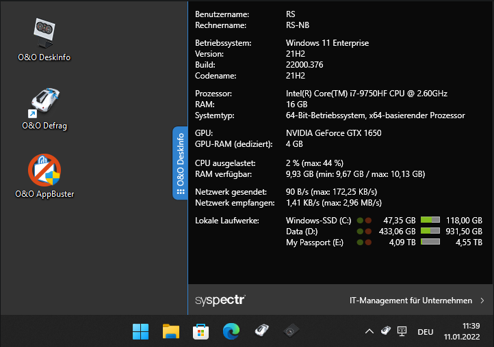Screen dimensions: 494x347
Task: Click chevron next to IT-Management für Unternehmen
Action: click(482, 301)
